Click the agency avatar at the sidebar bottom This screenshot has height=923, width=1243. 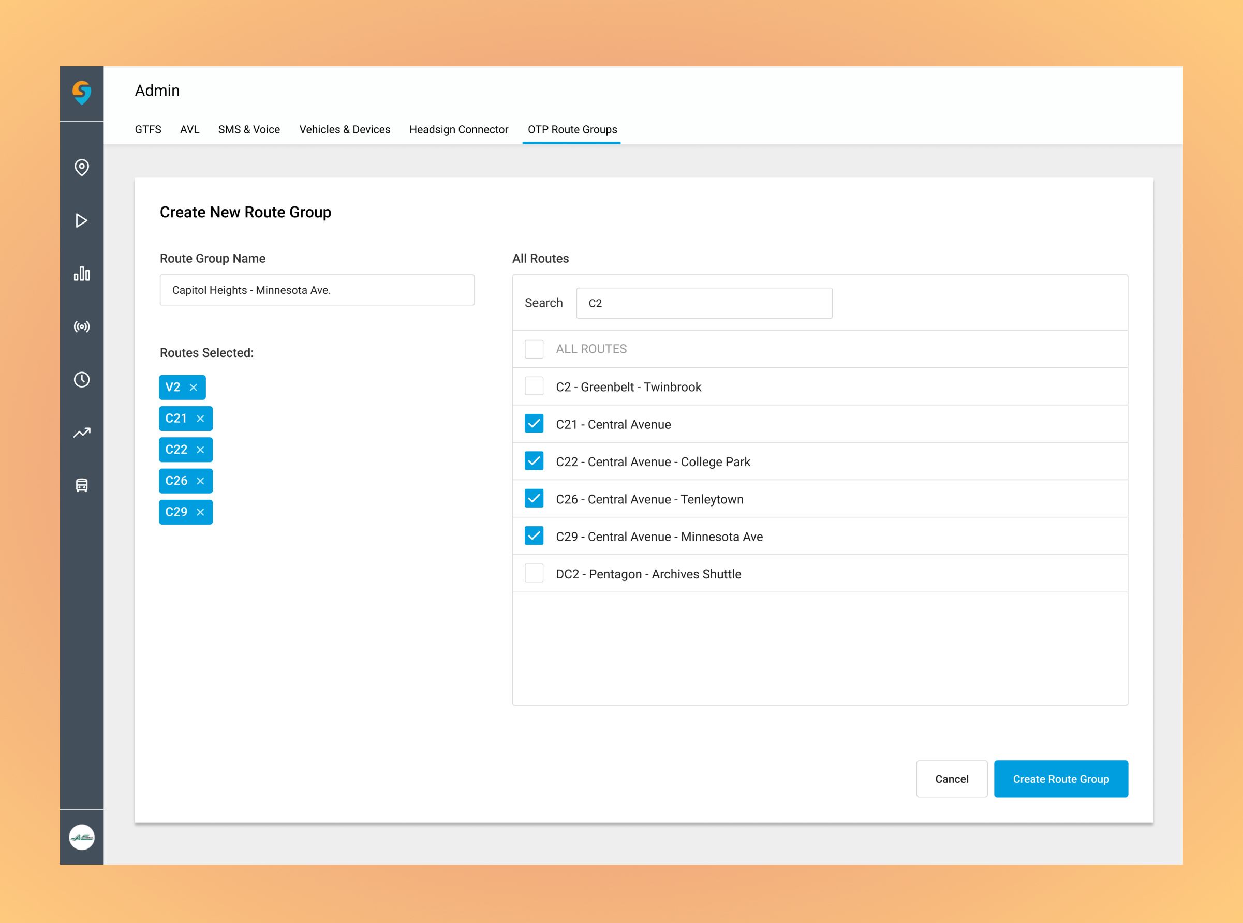[x=82, y=837]
